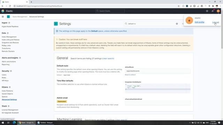Image resolution: width=223 pixels, height=125 pixels.
Task: Open the Windows notification center
Action: click(219, 123)
